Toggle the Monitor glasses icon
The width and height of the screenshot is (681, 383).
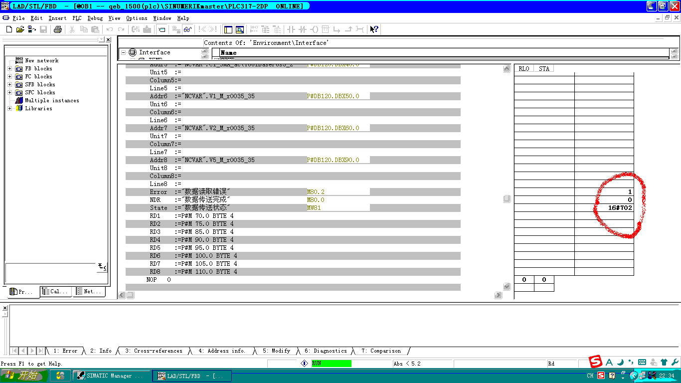click(187, 29)
